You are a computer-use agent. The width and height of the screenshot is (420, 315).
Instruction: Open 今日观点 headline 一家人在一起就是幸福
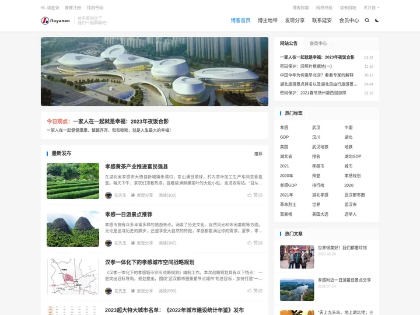[121, 121]
